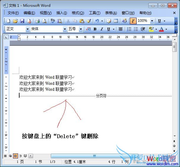Open the 视图(V) menu
The width and height of the screenshot is (180, 167).
tap(46, 13)
